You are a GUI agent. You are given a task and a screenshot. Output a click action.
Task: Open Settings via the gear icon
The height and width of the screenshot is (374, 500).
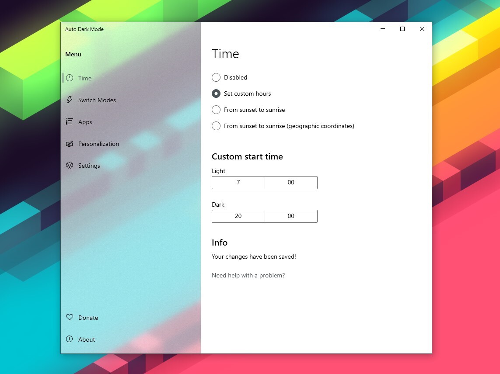coord(70,165)
